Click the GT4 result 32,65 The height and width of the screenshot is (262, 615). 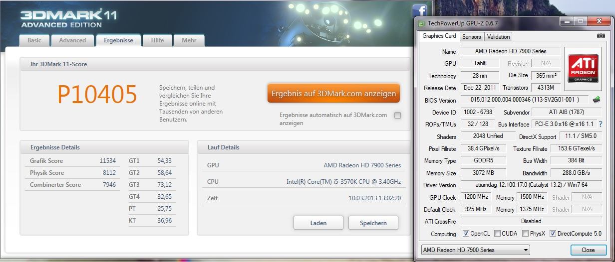pyautogui.click(x=164, y=197)
